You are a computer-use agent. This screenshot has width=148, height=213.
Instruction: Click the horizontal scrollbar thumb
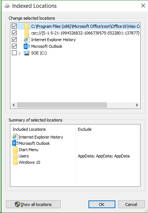point(62,105)
